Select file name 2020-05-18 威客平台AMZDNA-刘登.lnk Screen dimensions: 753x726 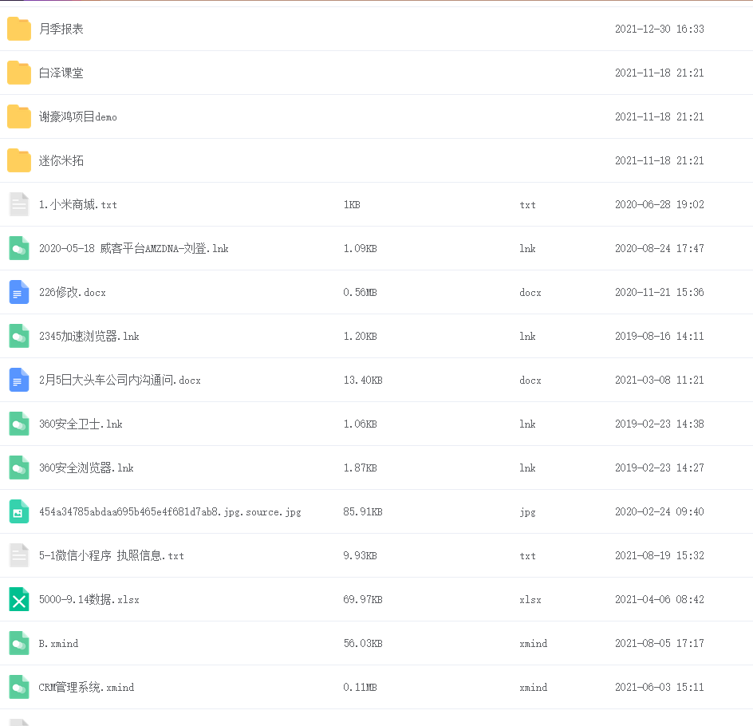pyautogui.click(x=133, y=248)
